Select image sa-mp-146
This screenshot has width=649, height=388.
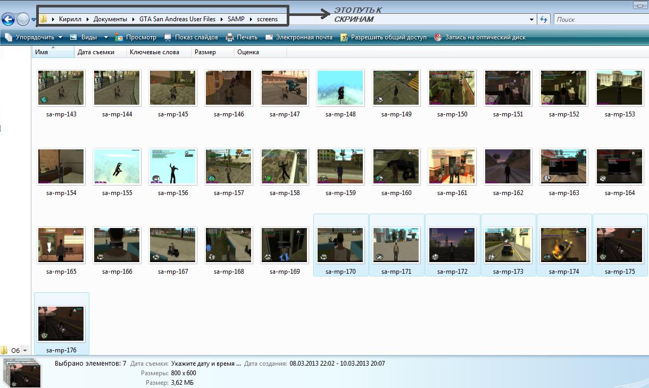[x=229, y=88]
